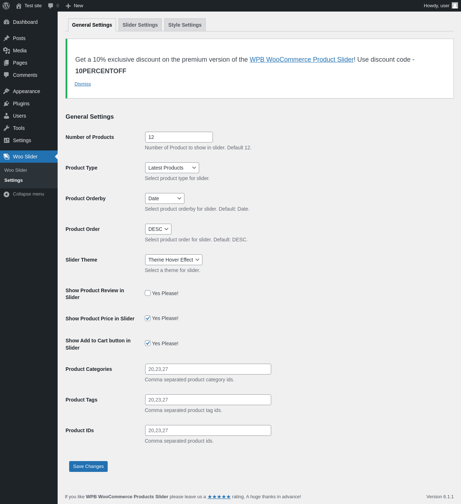Viewport: 461px width, 504px height.
Task: Expand the Product Orderby Date dropdown
Action: coord(165,198)
